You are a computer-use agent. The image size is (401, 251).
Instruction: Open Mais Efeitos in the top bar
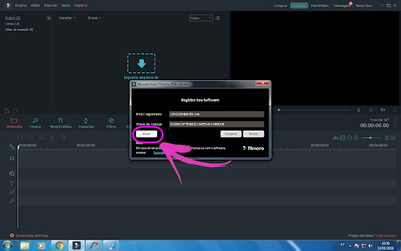tap(320, 6)
